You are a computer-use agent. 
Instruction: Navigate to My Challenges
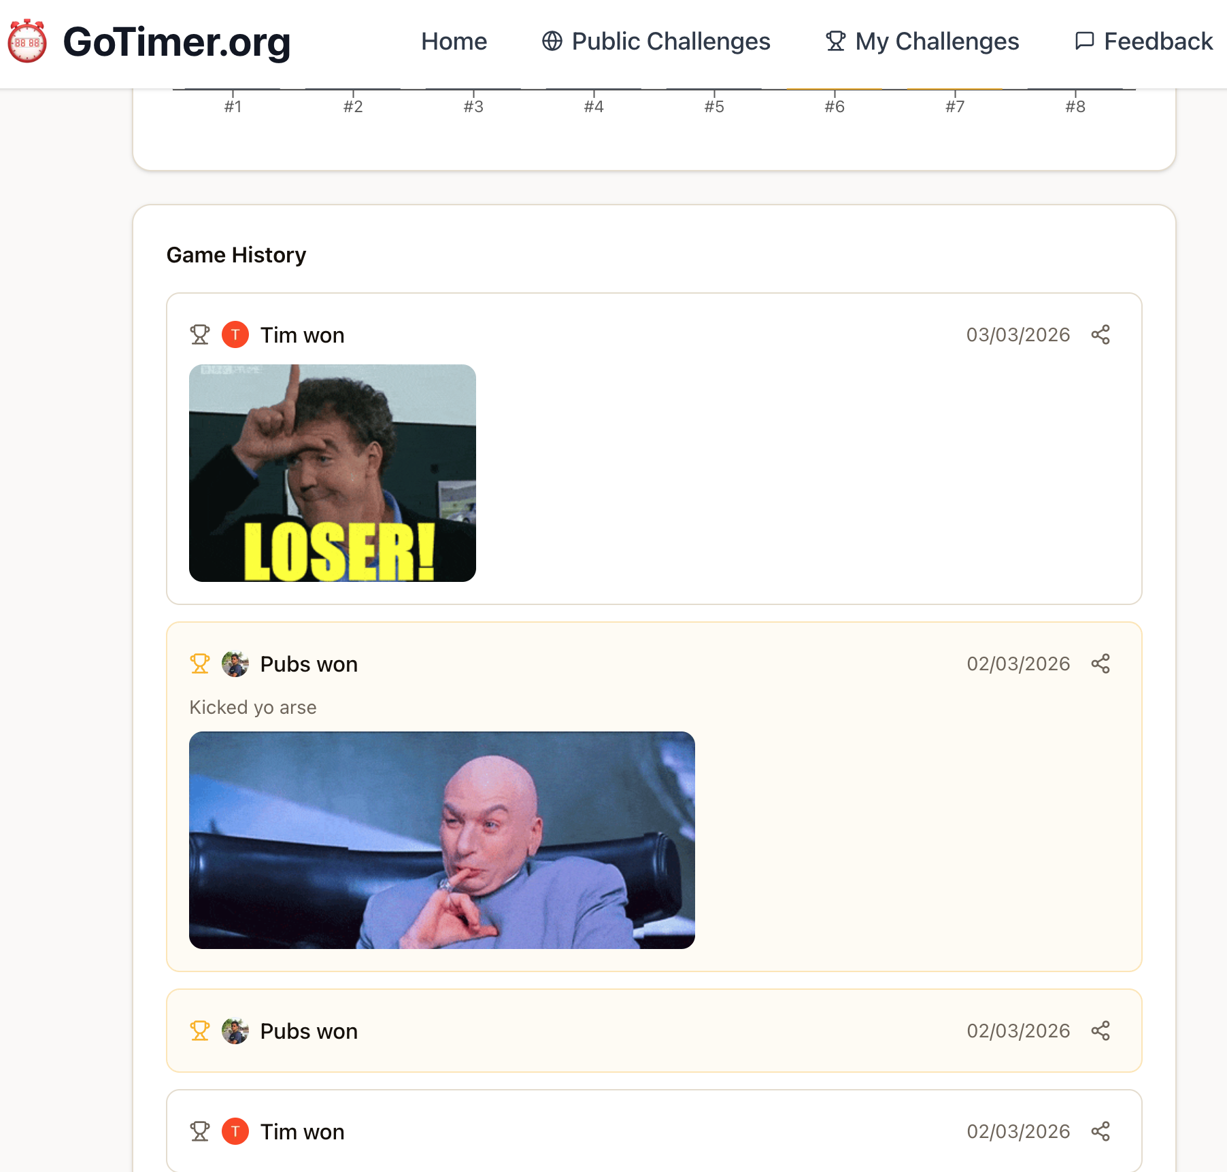pos(937,41)
